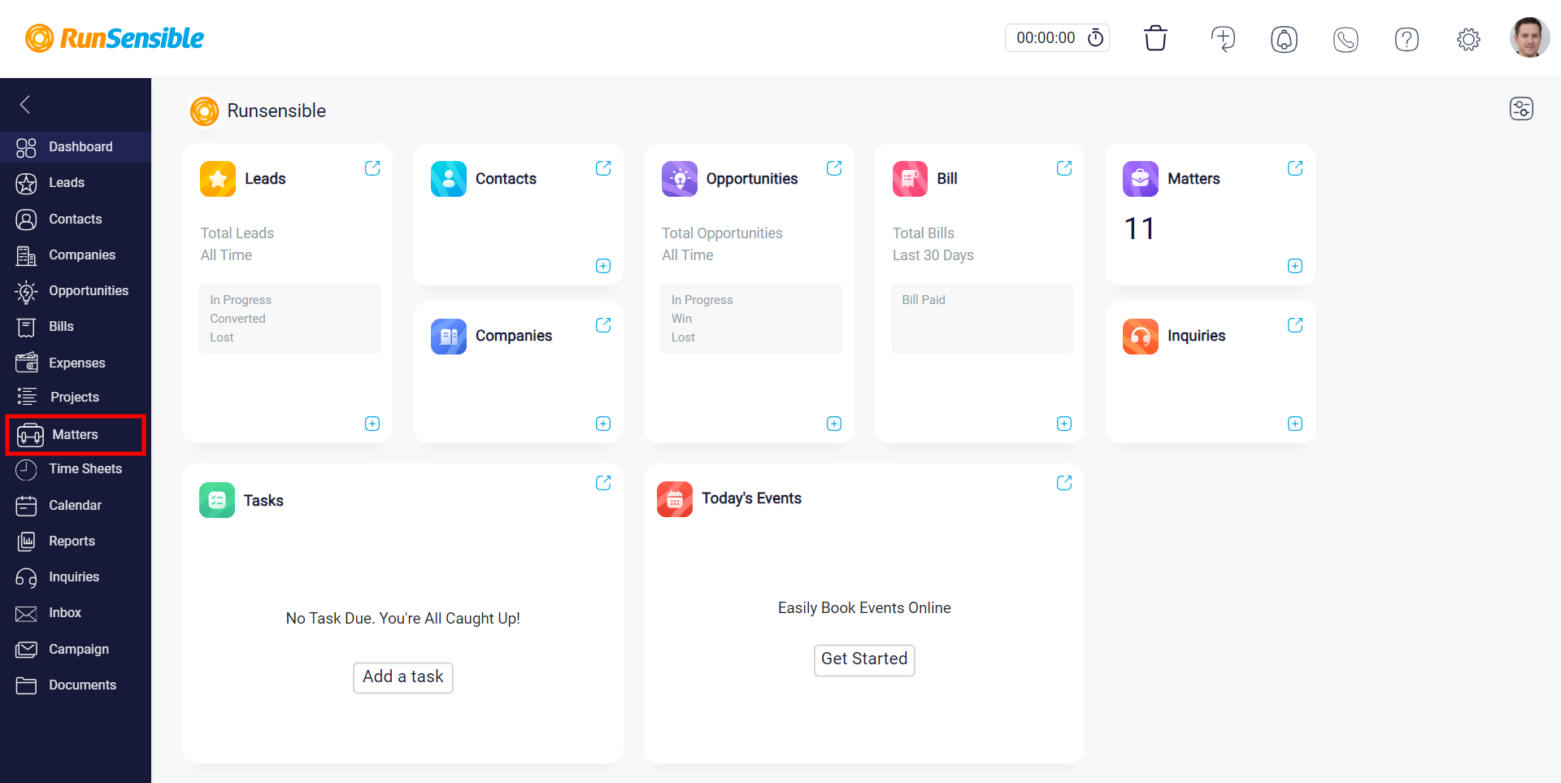1561x783 pixels.
Task: Add opportunity with Opportunities card plus
Action: tap(834, 424)
